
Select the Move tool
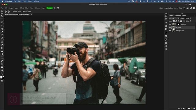click(x=2, y=16)
